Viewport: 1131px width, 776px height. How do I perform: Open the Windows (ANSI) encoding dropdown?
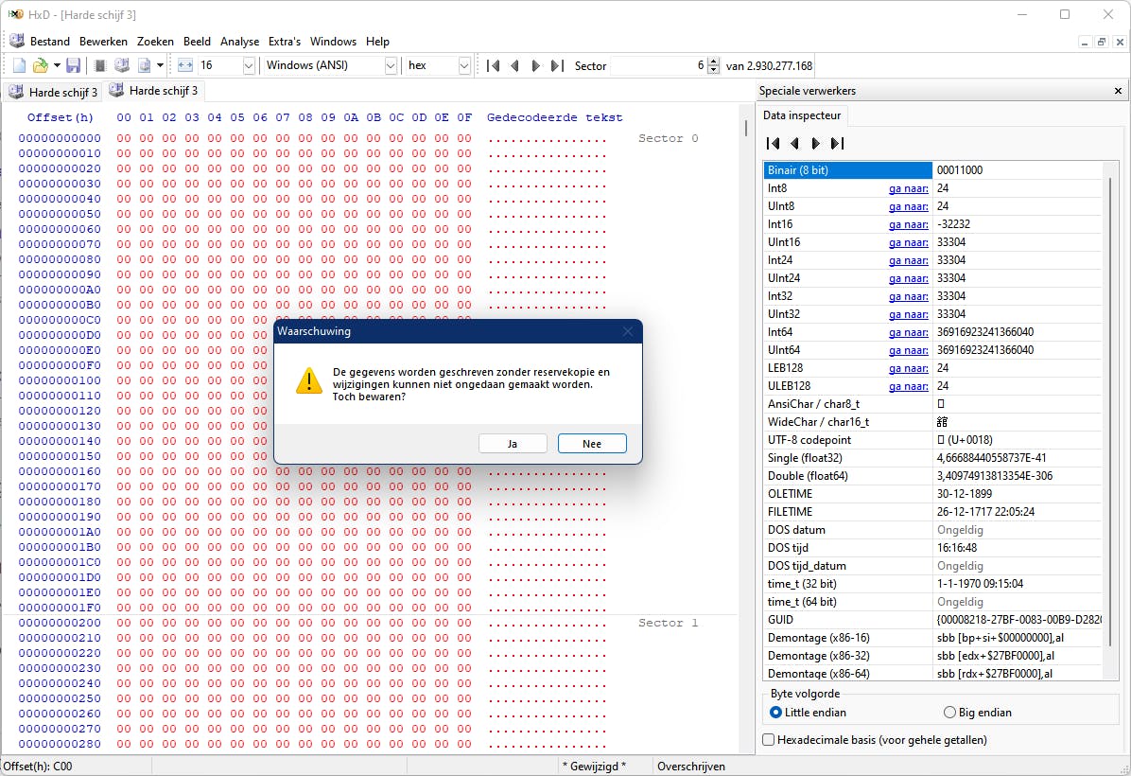[391, 65]
